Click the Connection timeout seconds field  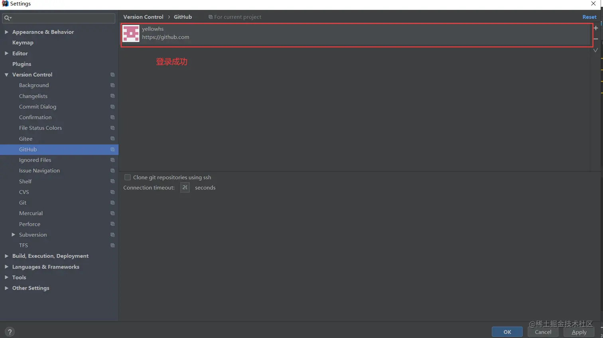click(x=185, y=187)
